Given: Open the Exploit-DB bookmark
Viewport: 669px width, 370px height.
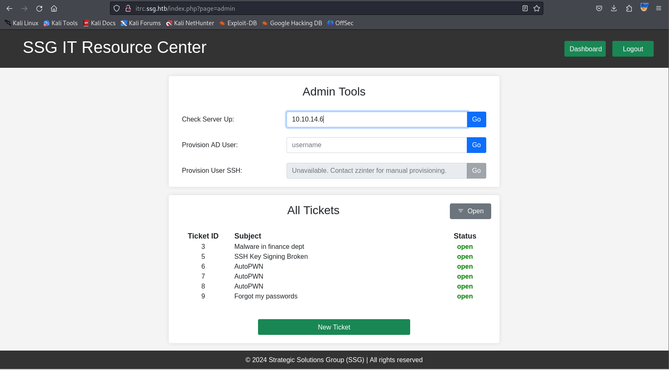Looking at the screenshot, I should pos(238,23).
